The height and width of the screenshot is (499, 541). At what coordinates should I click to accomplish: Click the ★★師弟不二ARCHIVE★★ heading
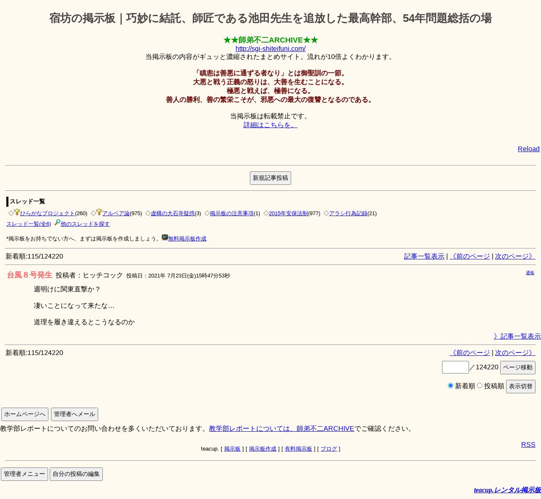coord(270,40)
